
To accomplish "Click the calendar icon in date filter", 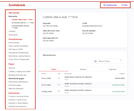I will 95,61.
